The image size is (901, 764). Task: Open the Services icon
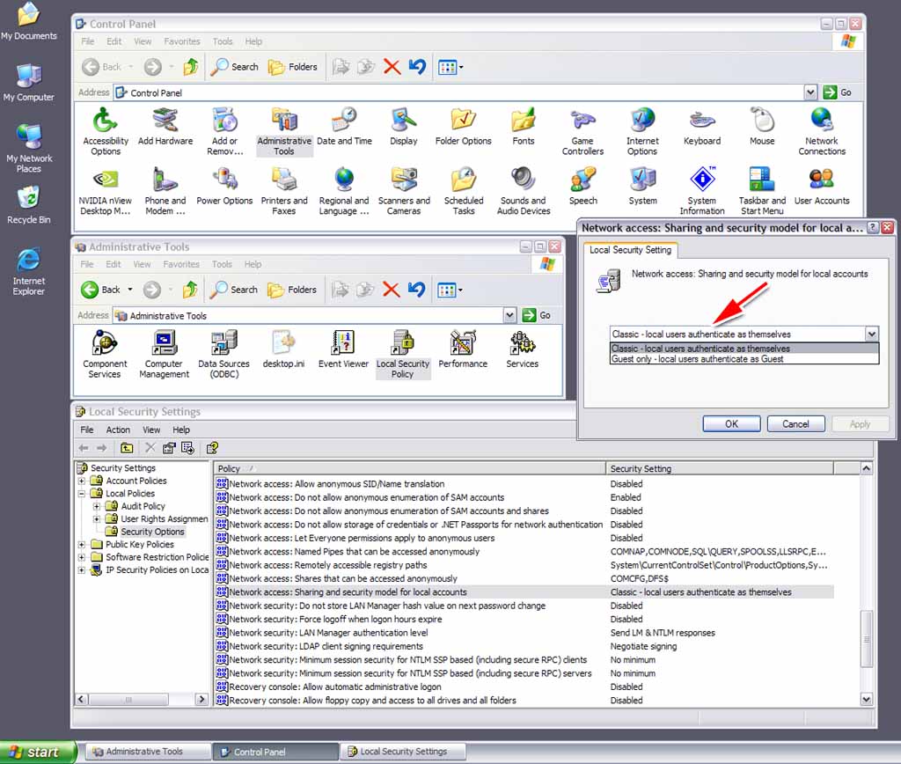(522, 344)
